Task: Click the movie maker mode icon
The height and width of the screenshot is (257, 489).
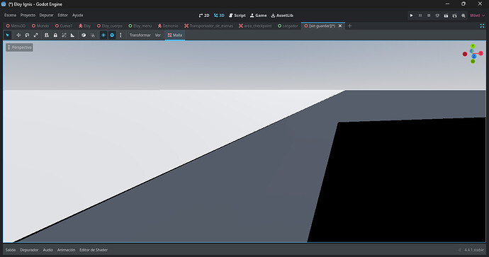Action: 463,16
